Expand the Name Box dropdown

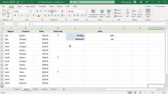pyautogui.click(x=13, y=24)
